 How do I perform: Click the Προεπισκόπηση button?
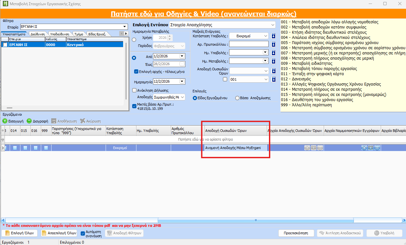296,233
